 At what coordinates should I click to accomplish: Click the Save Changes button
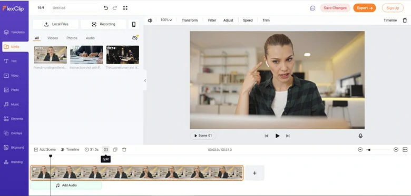click(335, 8)
